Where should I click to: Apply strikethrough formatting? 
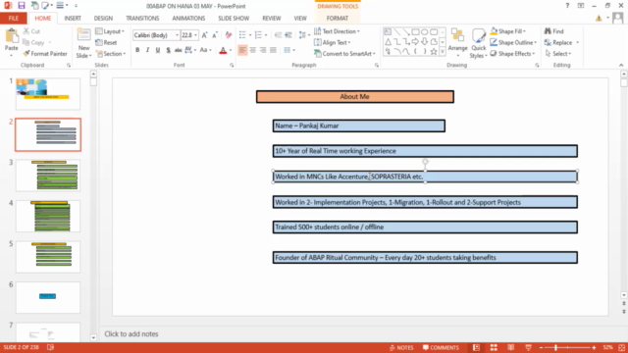(x=179, y=50)
